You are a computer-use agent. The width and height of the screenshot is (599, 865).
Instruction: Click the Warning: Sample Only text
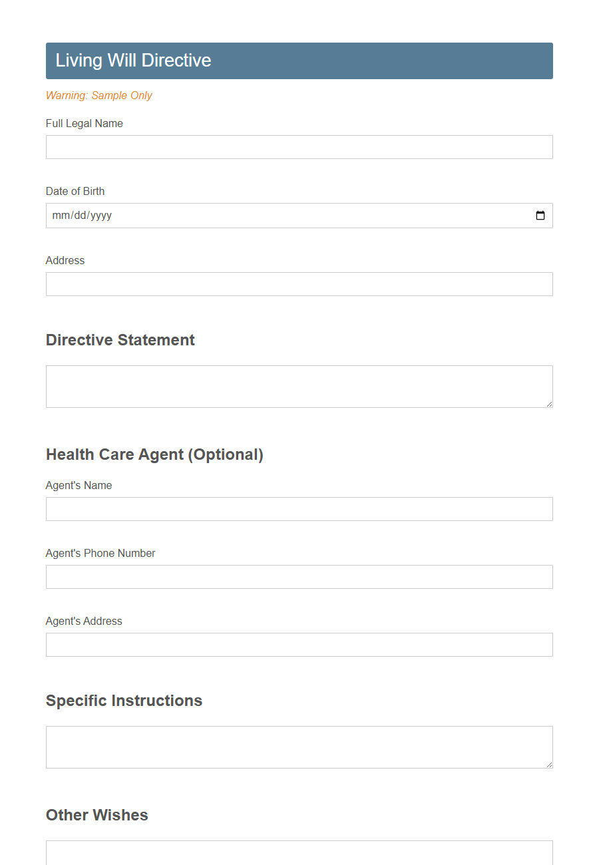99,96
